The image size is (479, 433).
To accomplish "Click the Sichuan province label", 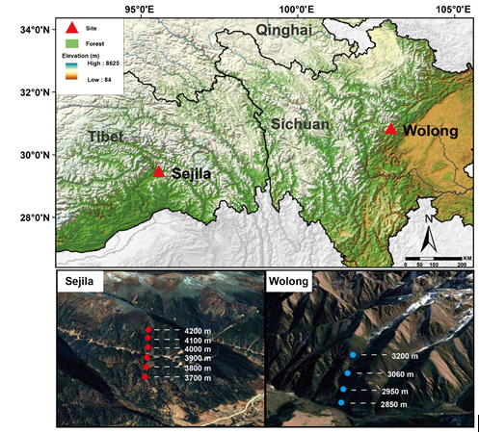I will click(300, 124).
